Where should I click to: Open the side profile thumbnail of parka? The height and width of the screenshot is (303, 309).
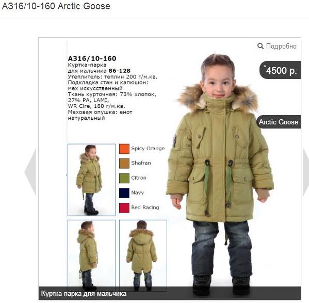(91, 256)
